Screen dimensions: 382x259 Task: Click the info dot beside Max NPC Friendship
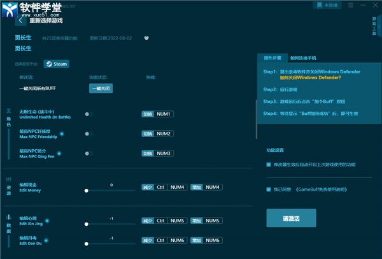coord(62,134)
